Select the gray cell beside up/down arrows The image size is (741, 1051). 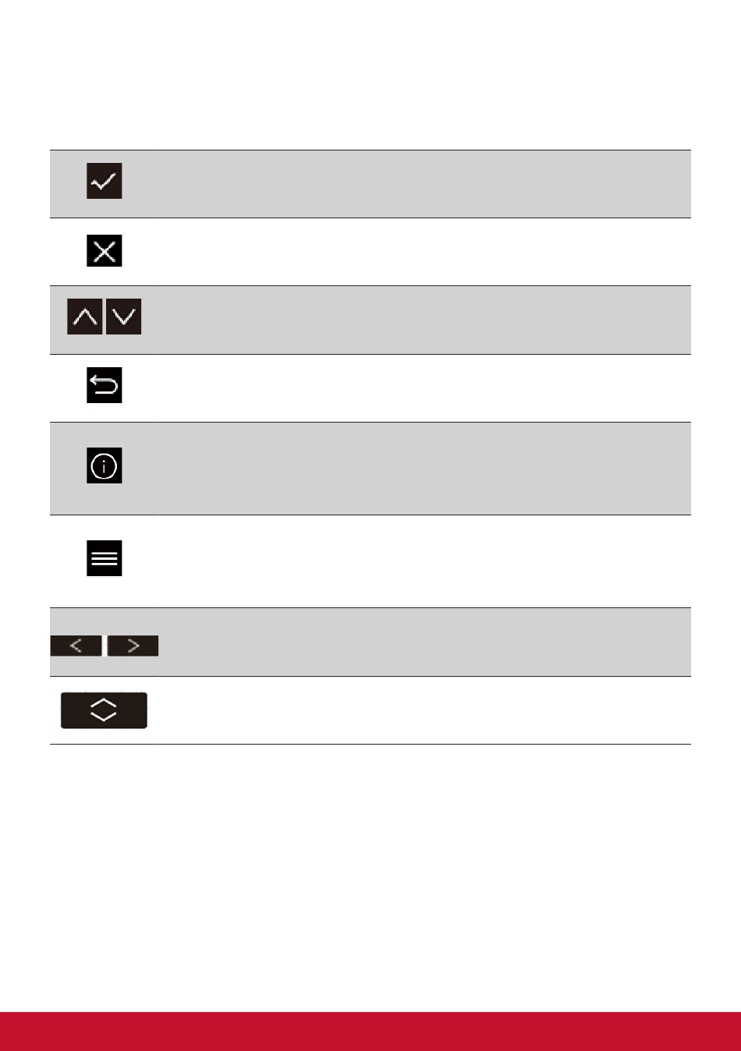[x=424, y=320]
